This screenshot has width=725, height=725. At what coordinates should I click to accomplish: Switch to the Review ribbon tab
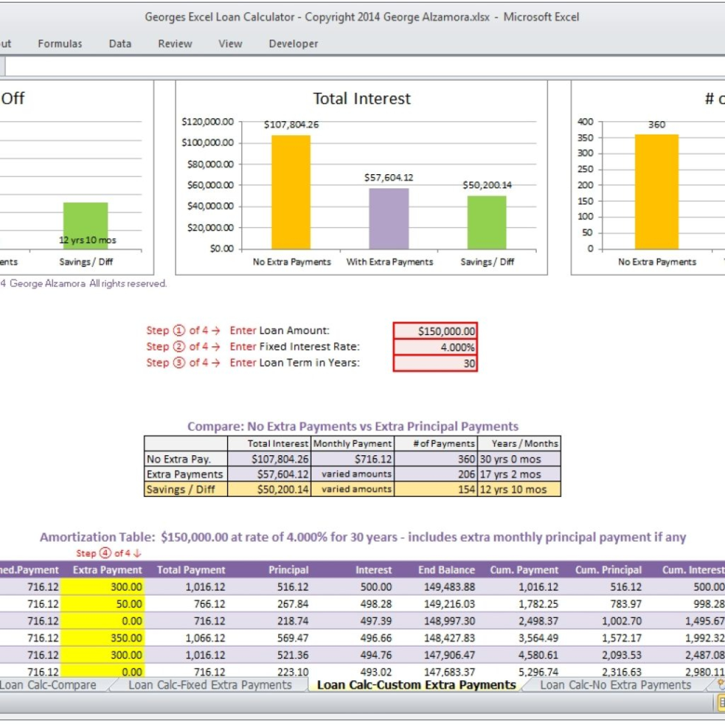coord(175,43)
